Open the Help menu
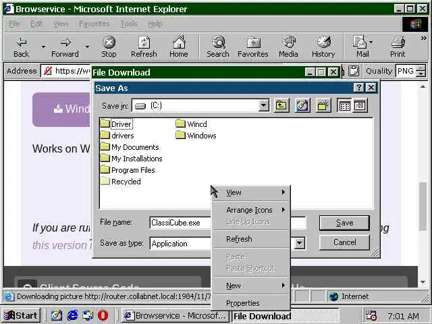The width and height of the screenshot is (432, 324). coord(155,24)
